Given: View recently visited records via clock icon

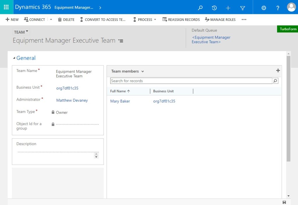Looking at the screenshot, I should [x=214, y=7].
